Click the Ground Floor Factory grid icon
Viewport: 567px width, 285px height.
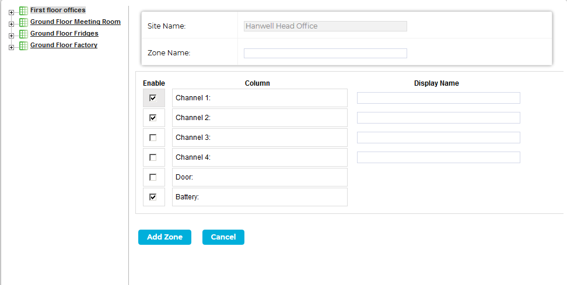pyautogui.click(x=23, y=45)
